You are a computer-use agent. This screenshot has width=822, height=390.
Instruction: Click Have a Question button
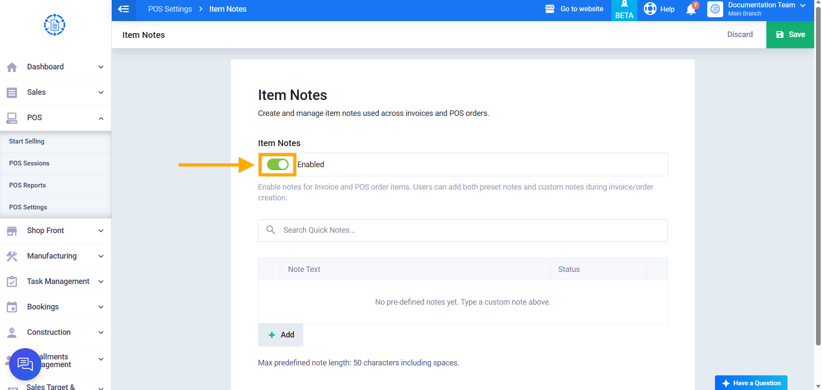pyautogui.click(x=751, y=383)
